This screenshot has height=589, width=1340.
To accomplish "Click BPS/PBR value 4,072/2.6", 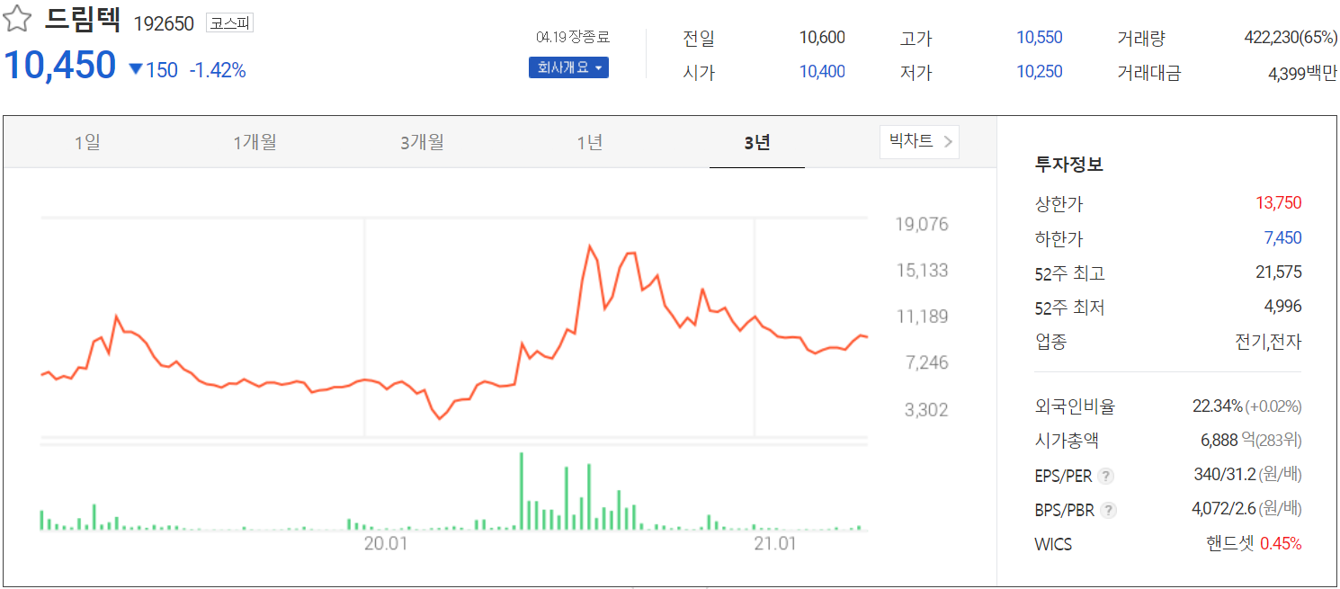I will tap(1223, 509).
